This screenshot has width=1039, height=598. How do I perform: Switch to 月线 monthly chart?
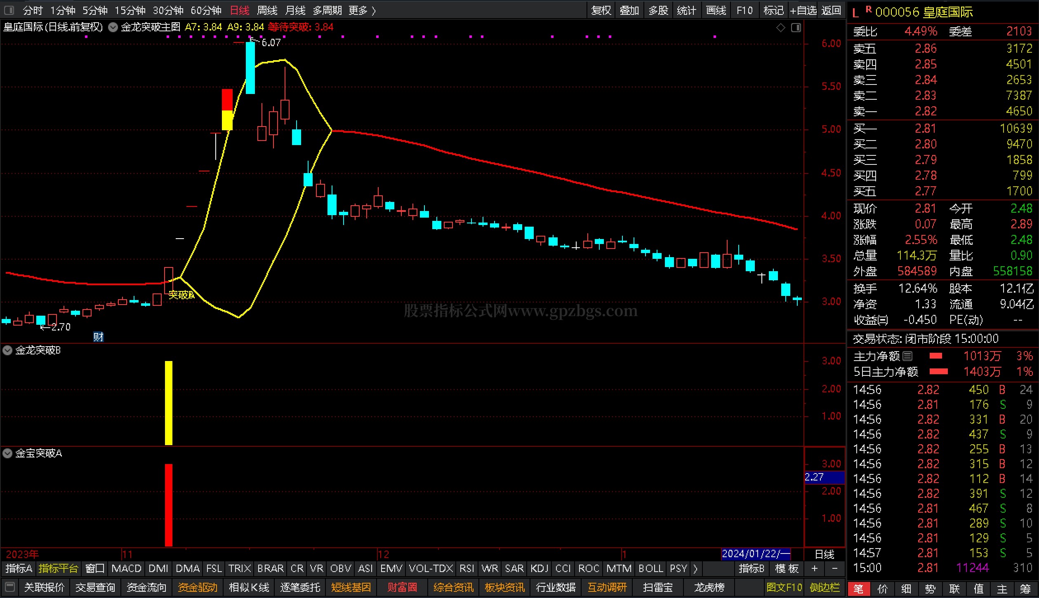[295, 10]
